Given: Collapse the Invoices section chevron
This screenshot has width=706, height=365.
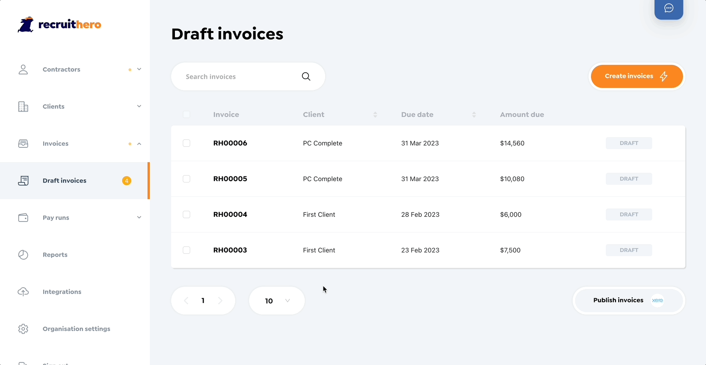Looking at the screenshot, I should point(139,144).
